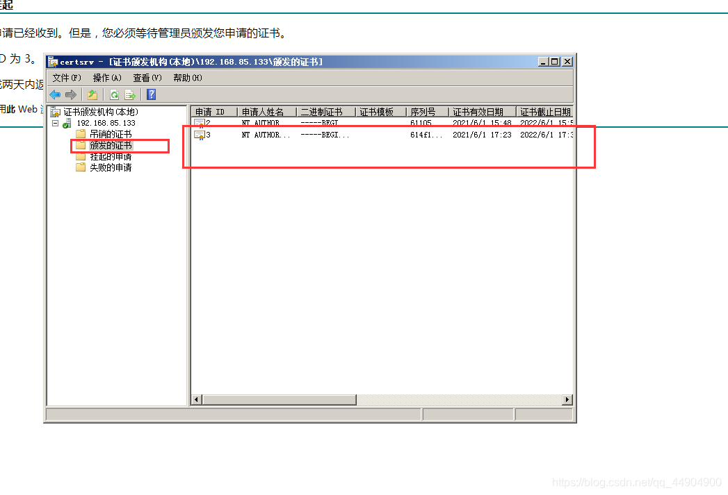Click the folder icon beside 颁发的证书
Image resolution: width=728 pixels, height=495 pixels.
coord(81,145)
